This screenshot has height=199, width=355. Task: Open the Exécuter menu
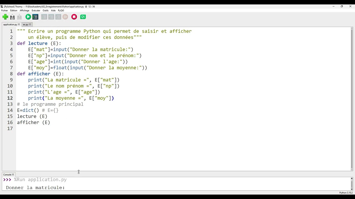click(x=36, y=11)
